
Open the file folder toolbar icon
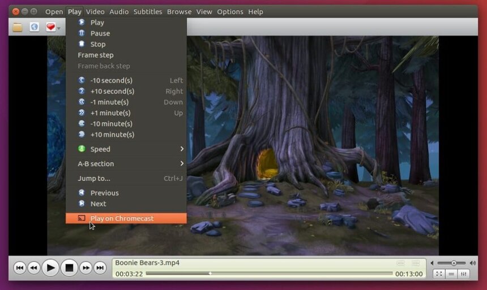tap(18, 27)
